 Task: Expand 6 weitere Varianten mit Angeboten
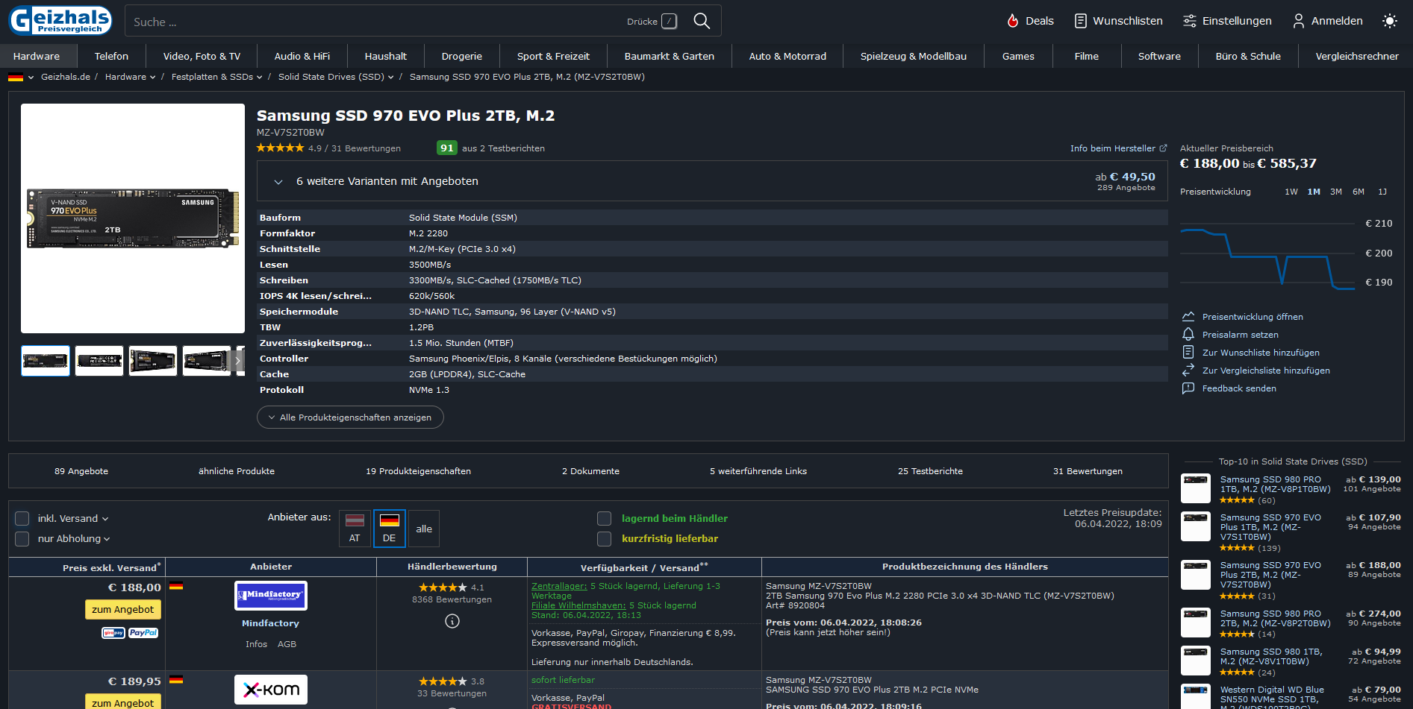[712, 181]
